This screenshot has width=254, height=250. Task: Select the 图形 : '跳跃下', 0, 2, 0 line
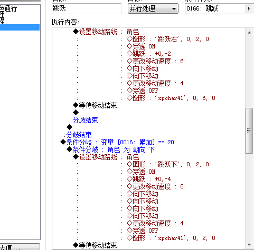tap(167, 164)
